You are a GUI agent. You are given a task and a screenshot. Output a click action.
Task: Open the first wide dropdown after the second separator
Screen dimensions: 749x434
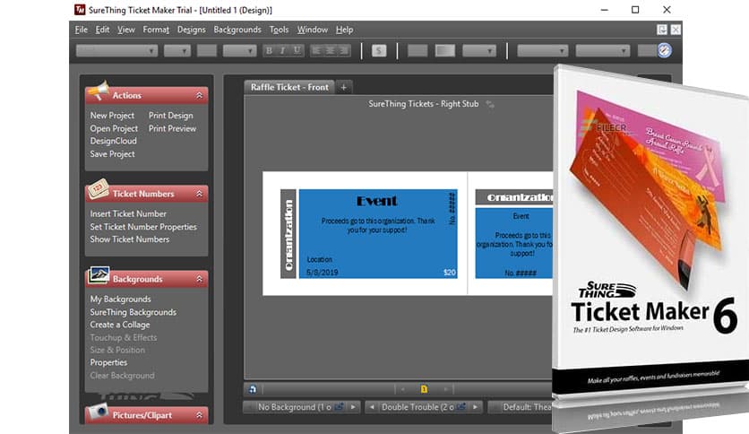(x=543, y=51)
